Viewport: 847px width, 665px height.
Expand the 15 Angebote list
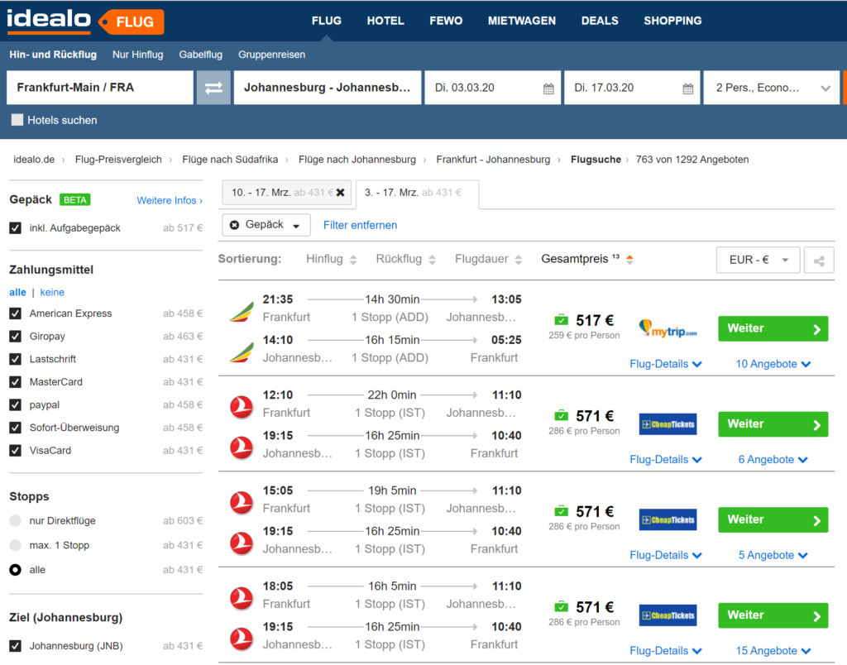point(773,651)
